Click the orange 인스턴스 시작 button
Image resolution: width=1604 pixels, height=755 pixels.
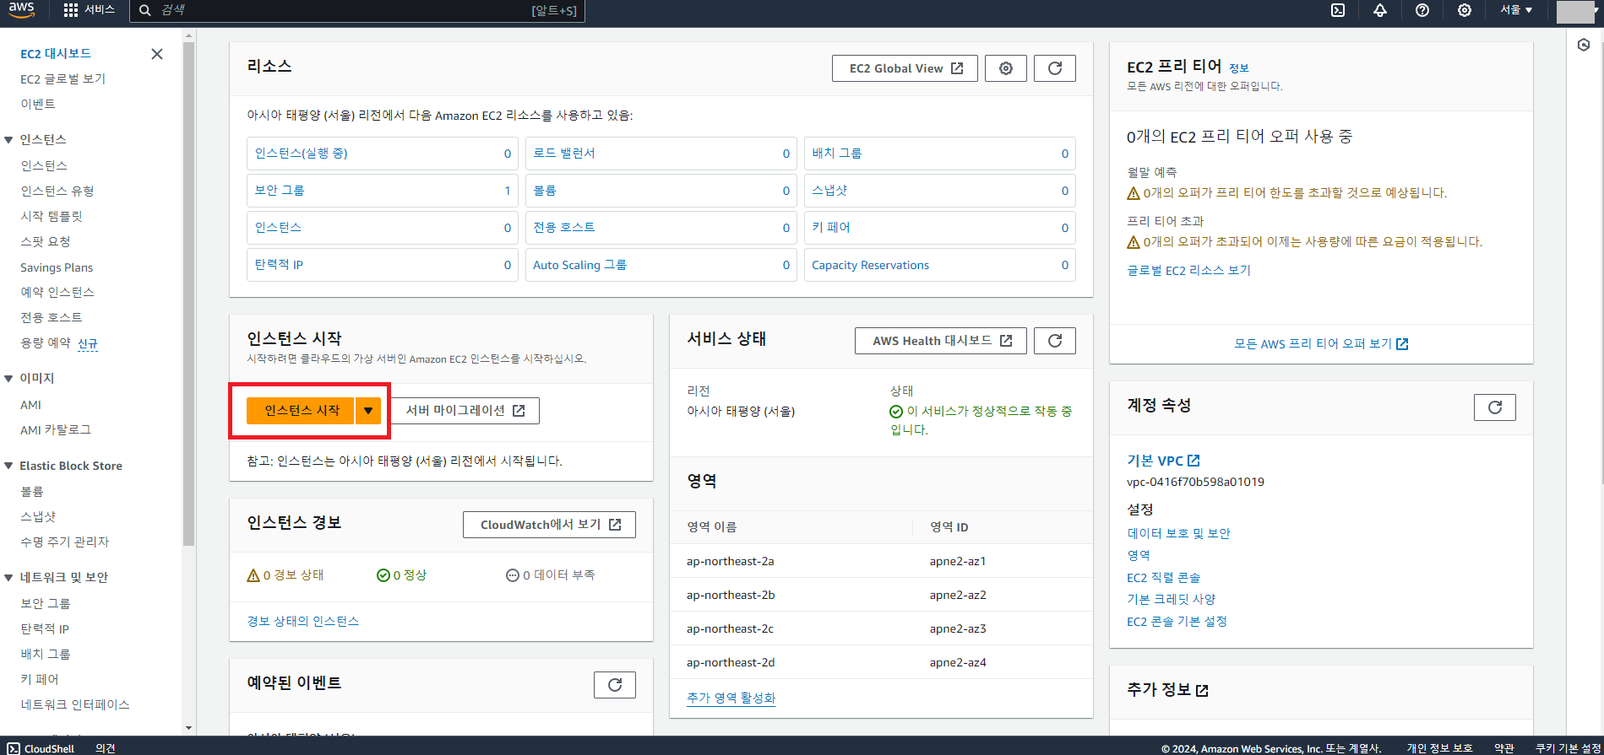click(301, 411)
